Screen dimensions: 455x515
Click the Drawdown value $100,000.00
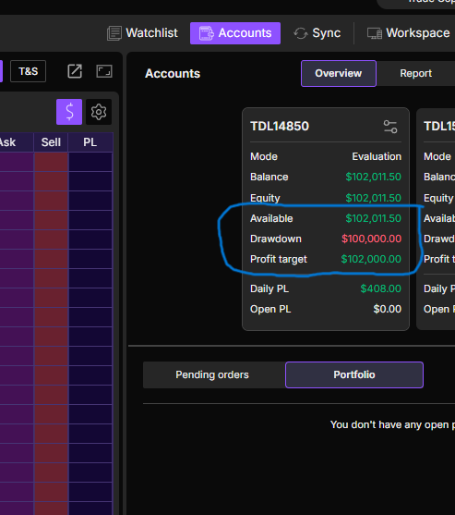pyautogui.click(x=371, y=239)
